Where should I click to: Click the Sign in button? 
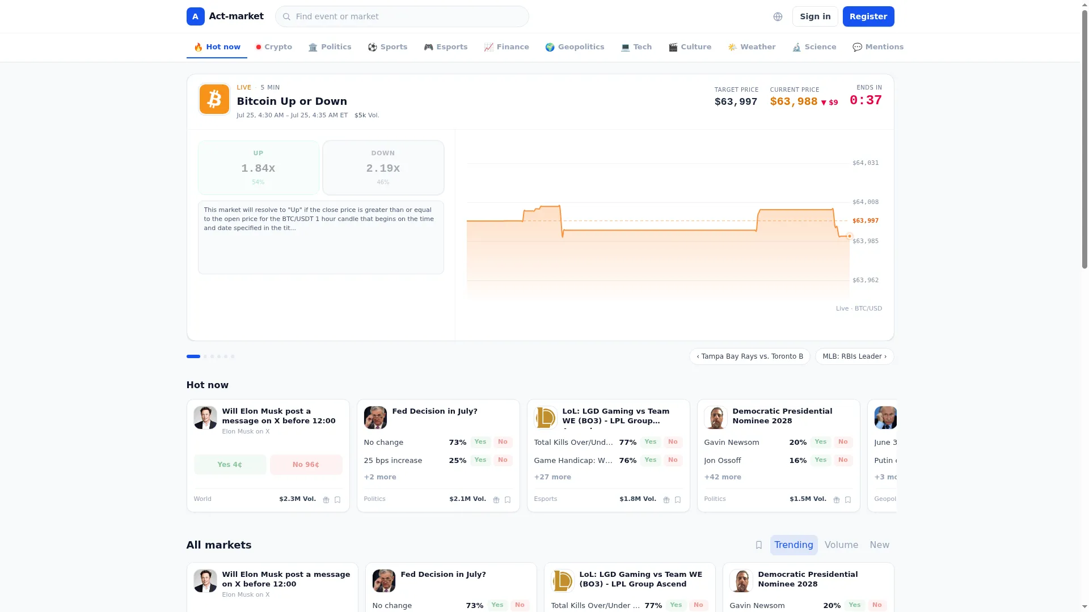tap(815, 16)
